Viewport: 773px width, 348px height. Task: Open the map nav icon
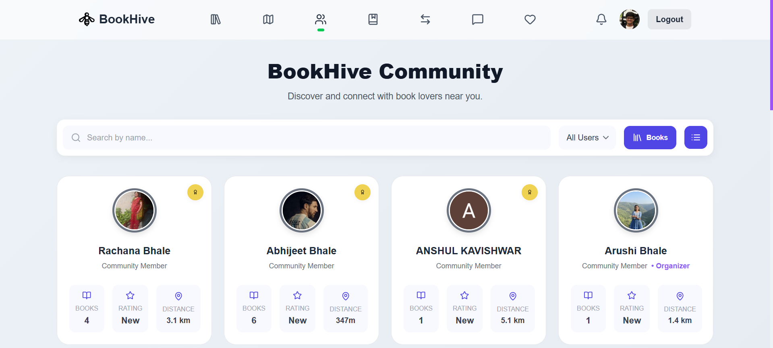point(268,19)
